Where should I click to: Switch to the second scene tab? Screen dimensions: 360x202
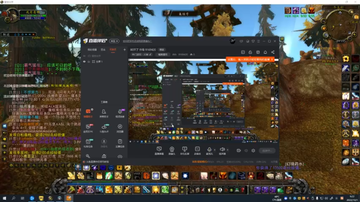pos(103,50)
